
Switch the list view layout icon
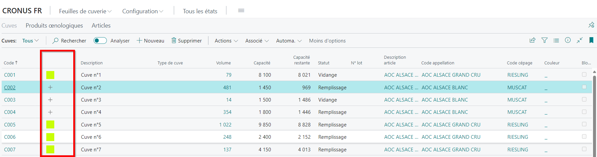(x=556, y=40)
